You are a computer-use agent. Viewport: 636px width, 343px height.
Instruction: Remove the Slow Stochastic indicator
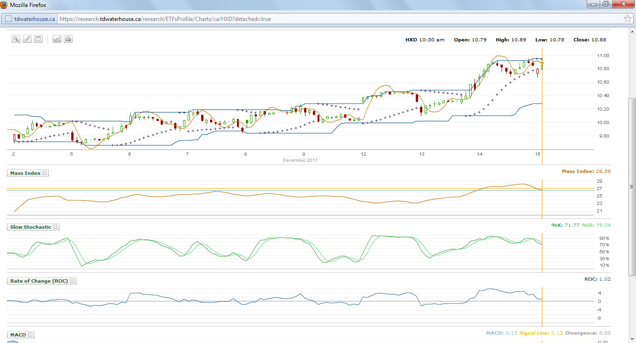(55, 227)
